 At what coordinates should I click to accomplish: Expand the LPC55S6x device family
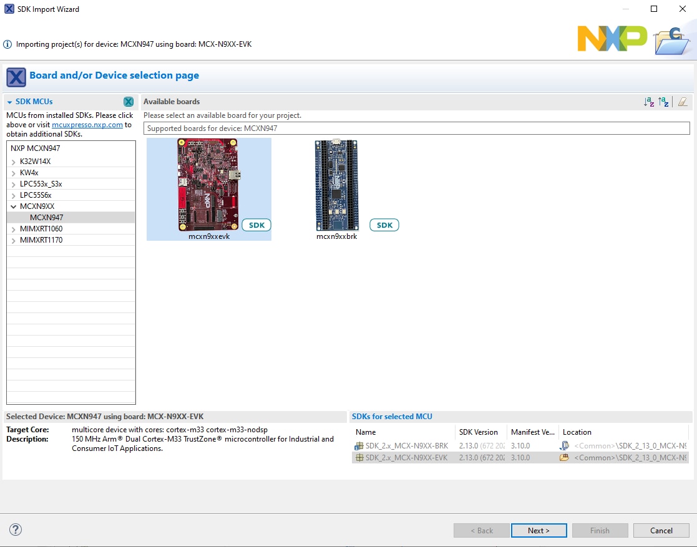click(14, 195)
